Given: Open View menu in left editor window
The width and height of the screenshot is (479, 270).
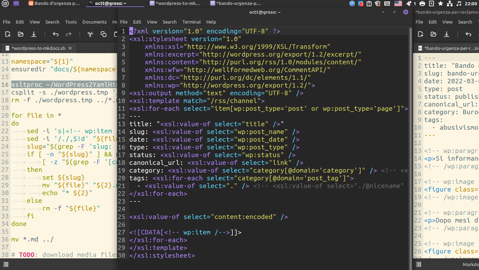Looking at the screenshot, I should click(x=35, y=22).
